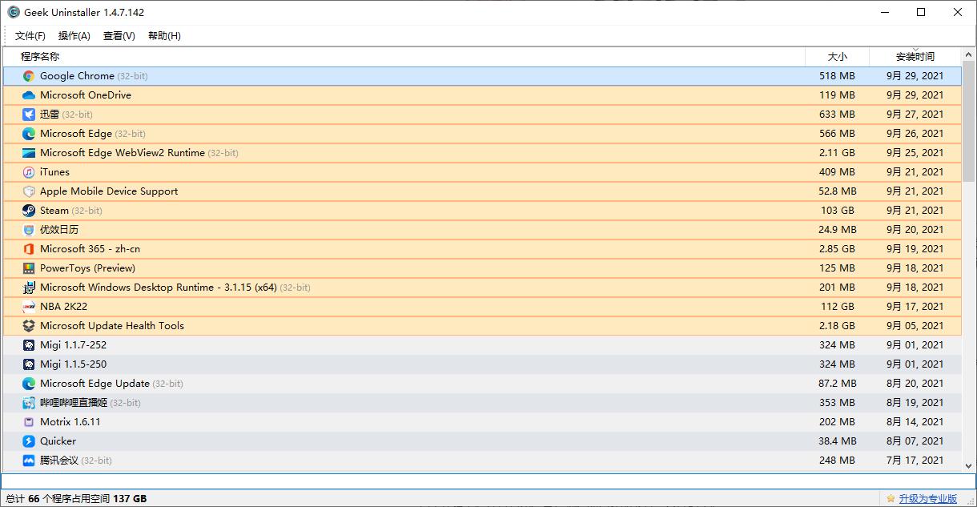Click the 迅雷 bird icon

[x=29, y=115]
